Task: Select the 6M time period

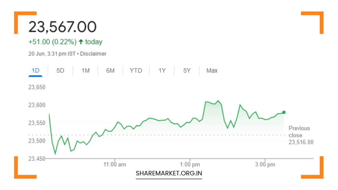Action: click(110, 70)
